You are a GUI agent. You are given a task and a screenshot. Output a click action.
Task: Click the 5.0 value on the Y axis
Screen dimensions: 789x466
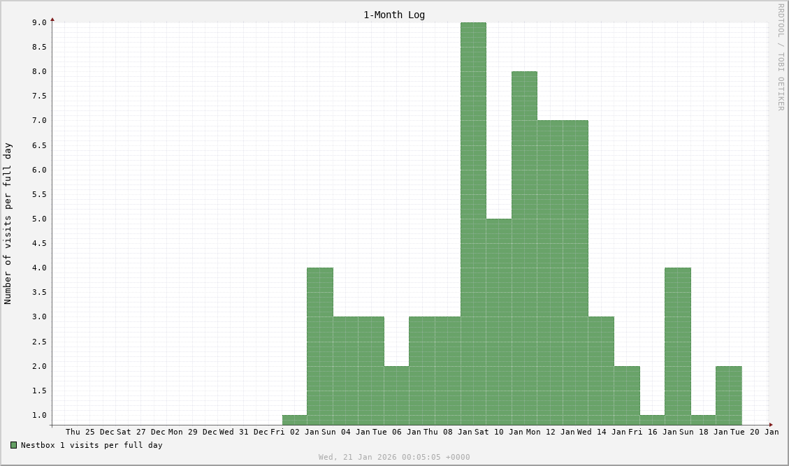point(39,219)
